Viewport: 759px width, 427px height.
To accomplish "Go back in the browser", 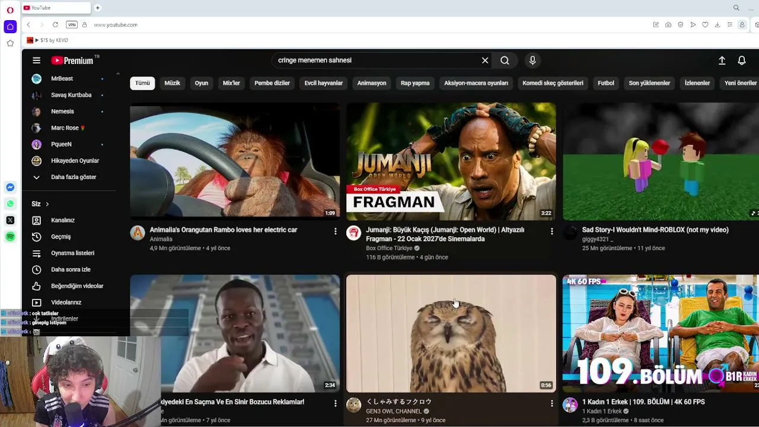I will point(28,25).
